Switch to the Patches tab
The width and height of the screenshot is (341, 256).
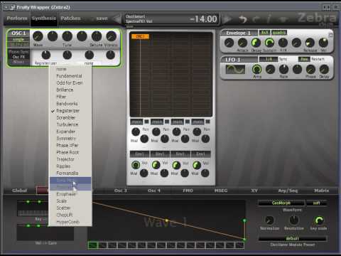(70, 18)
